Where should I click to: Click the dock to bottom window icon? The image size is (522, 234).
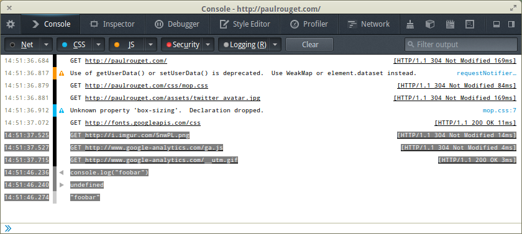tap(497, 24)
